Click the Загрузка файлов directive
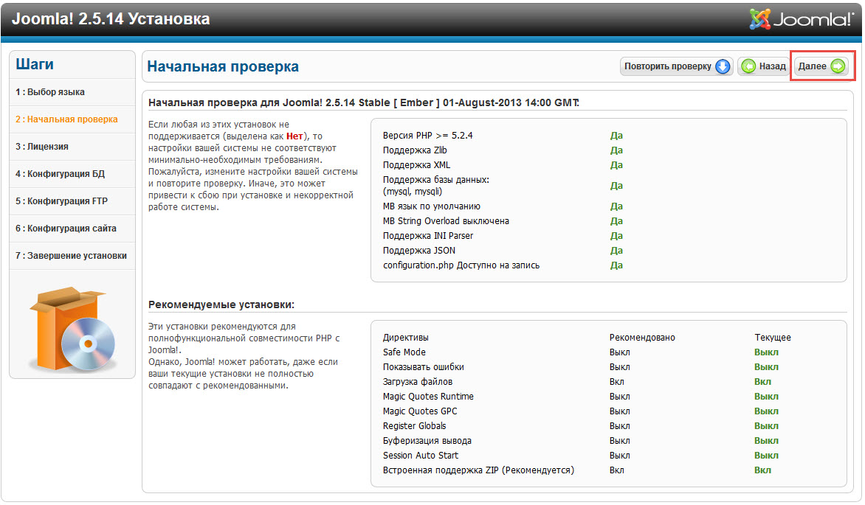 point(418,382)
